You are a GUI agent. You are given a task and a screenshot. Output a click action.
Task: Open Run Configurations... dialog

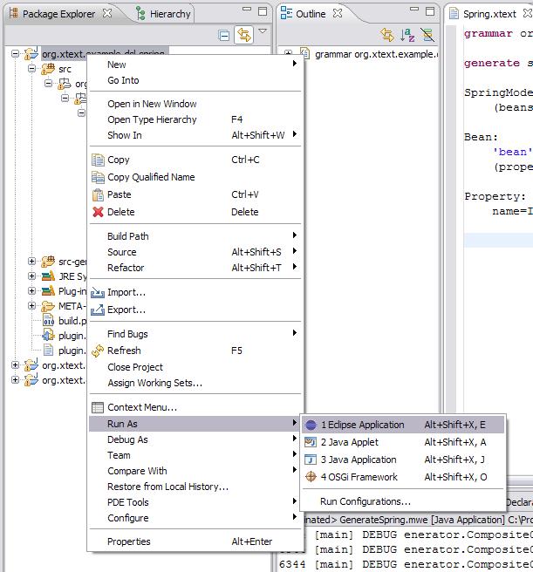pyautogui.click(x=403, y=502)
